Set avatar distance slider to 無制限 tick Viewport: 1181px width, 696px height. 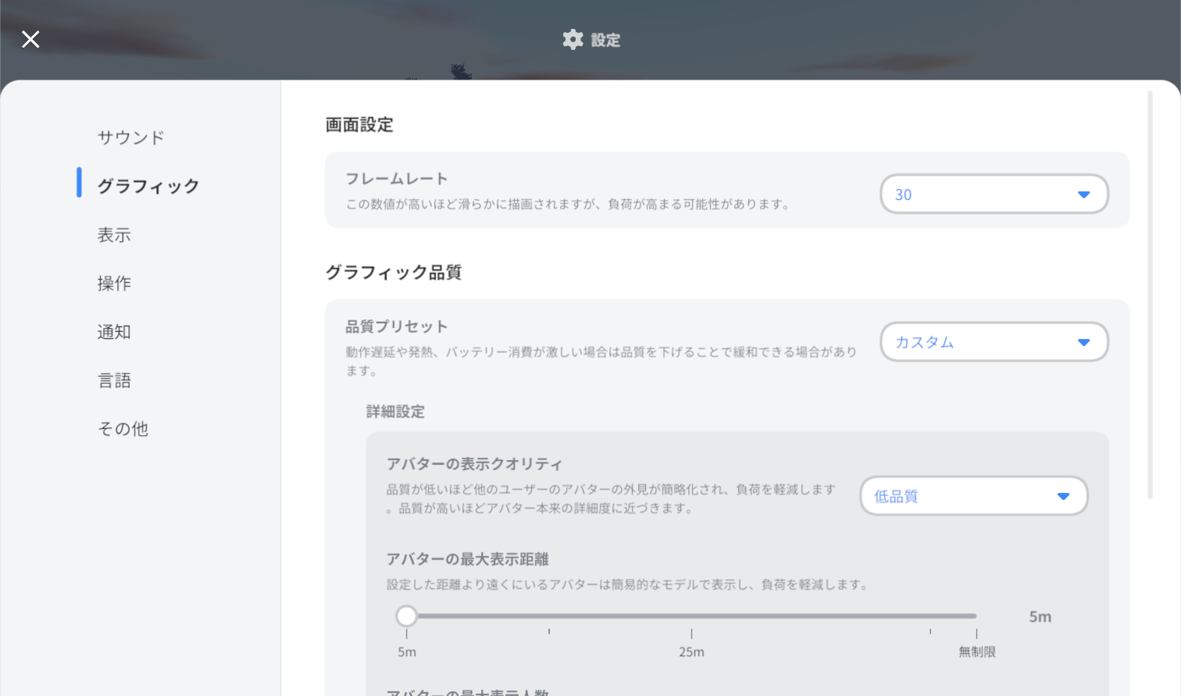977,616
